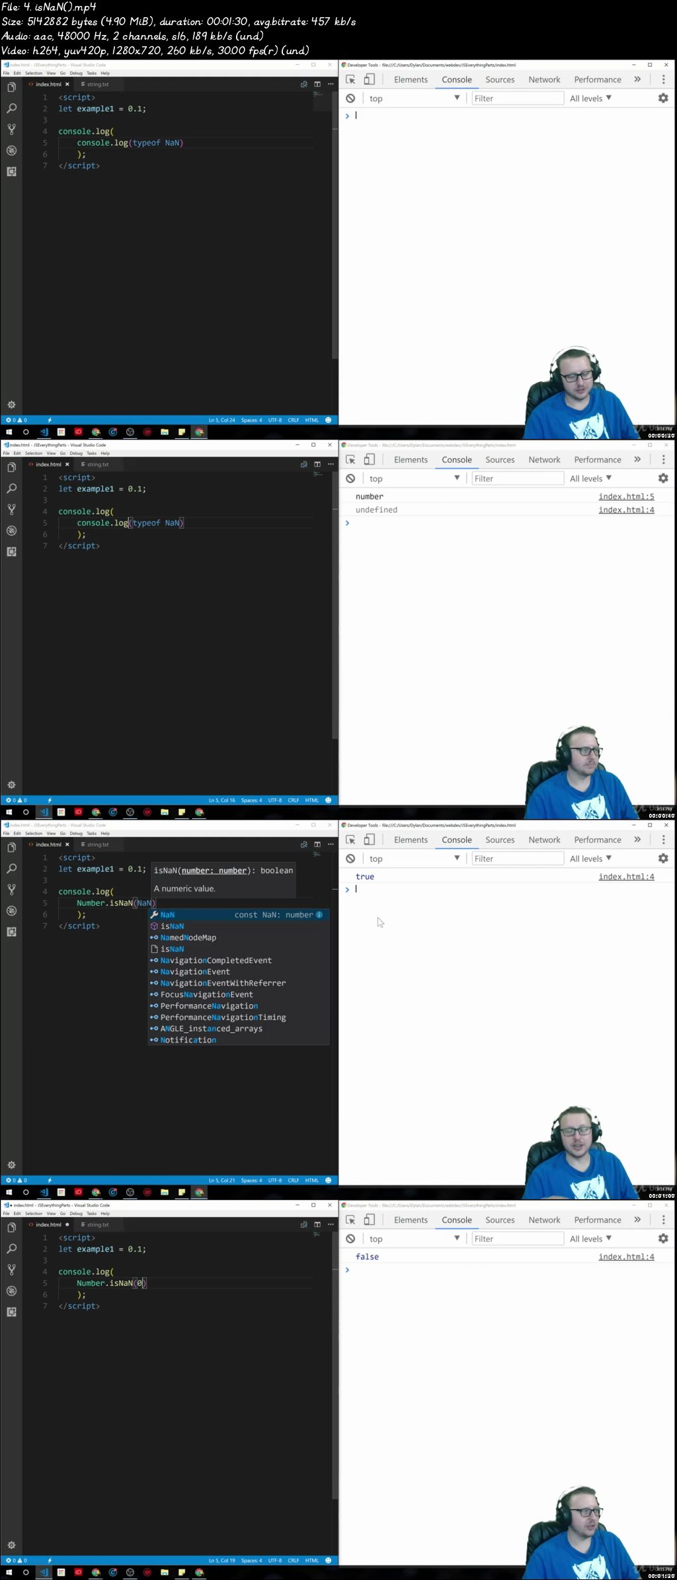677x1580 pixels.
Task: Expand more DevTools tabs chevron in empty-console frame
Action: pyautogui.click(x=637, y=79)
